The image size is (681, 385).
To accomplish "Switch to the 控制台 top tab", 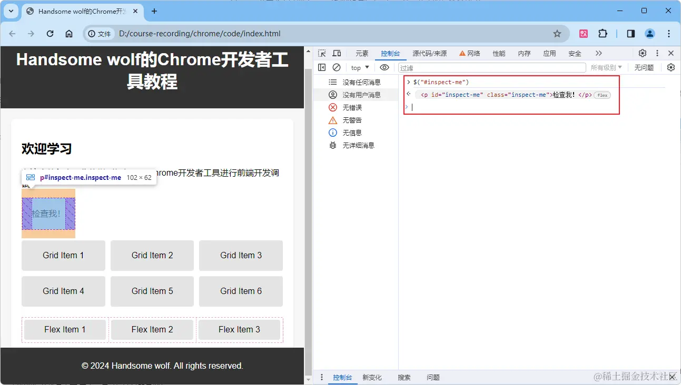I will pyautogui.click(x=390, y=54).
